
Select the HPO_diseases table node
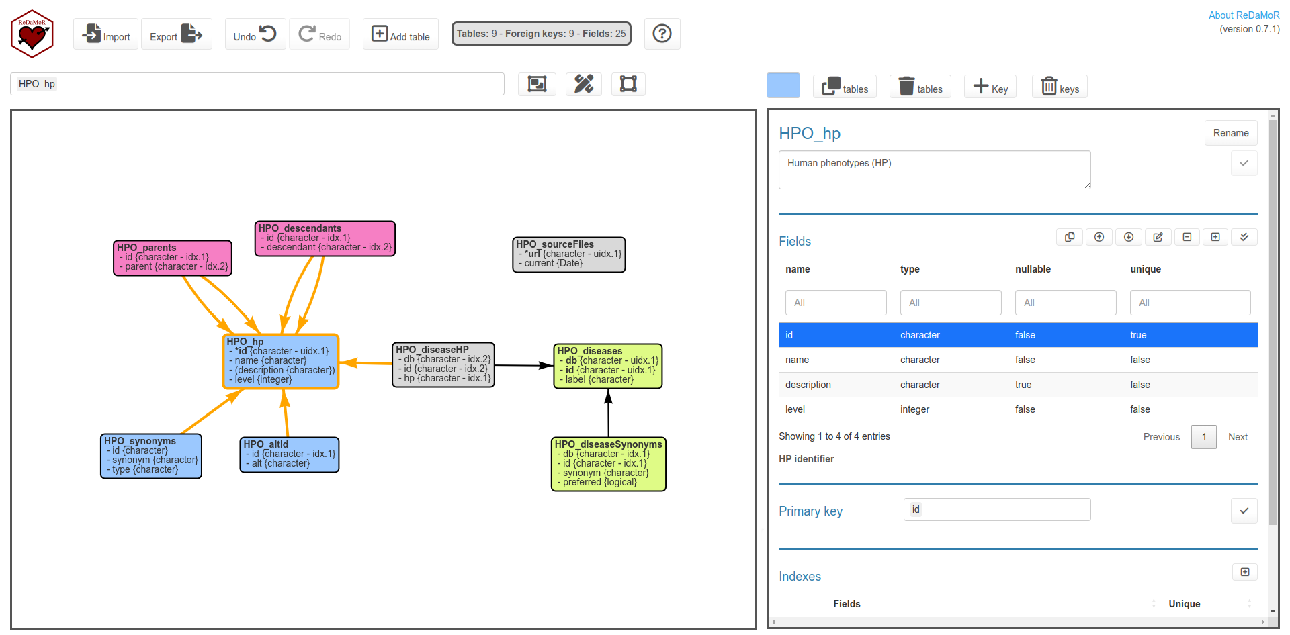pyautogui.click(x=607, y=366)
